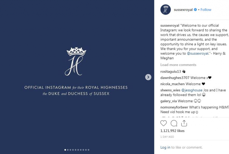Open nomoneyforbeer commenter profile
The height and width of the screenshot is (154, 229).
pyautogui.click(x=174, y=107)
